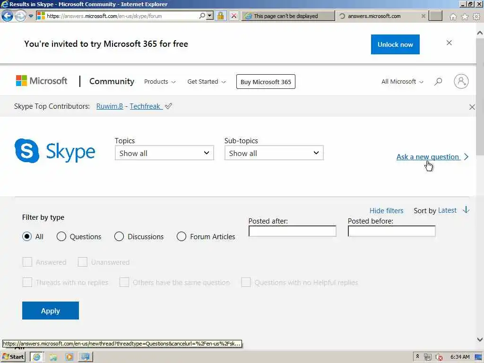Click the taskbar clock 6:34 AM

[x=460, y=357]
